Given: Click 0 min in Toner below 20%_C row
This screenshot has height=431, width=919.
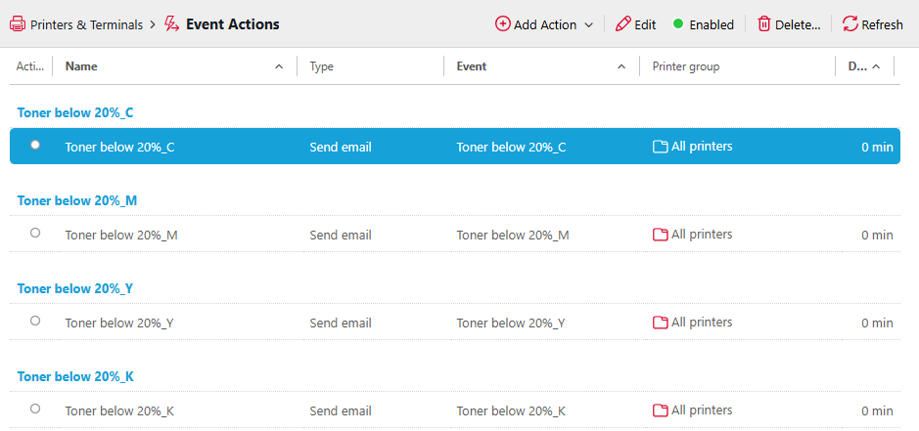Looking at the screenshot, I should 877,147.
